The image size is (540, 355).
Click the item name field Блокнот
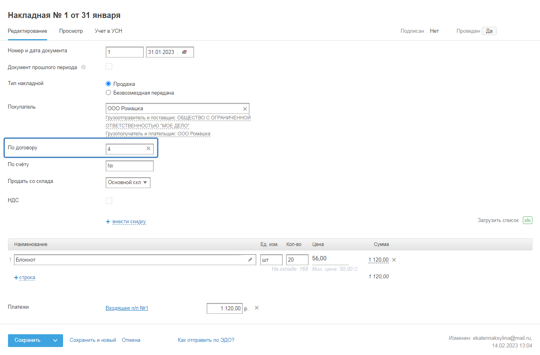point(135,260)
